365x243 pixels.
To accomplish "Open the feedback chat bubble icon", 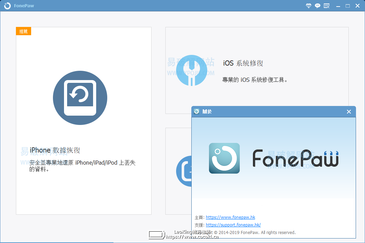I will click(x=318, y=6).
